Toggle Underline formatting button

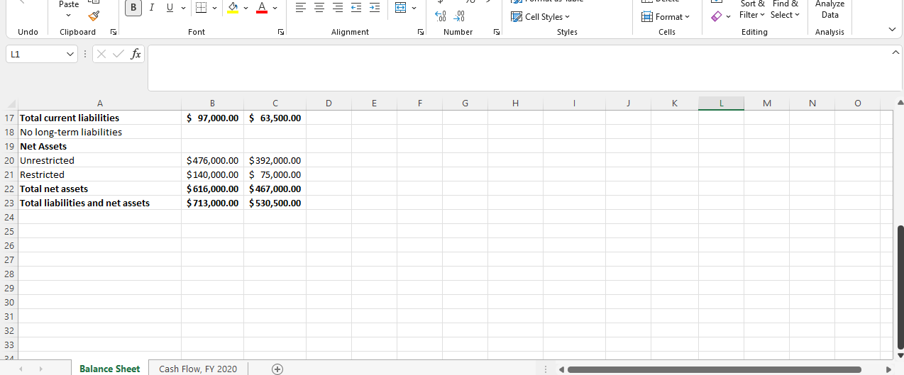pos(168,8)
